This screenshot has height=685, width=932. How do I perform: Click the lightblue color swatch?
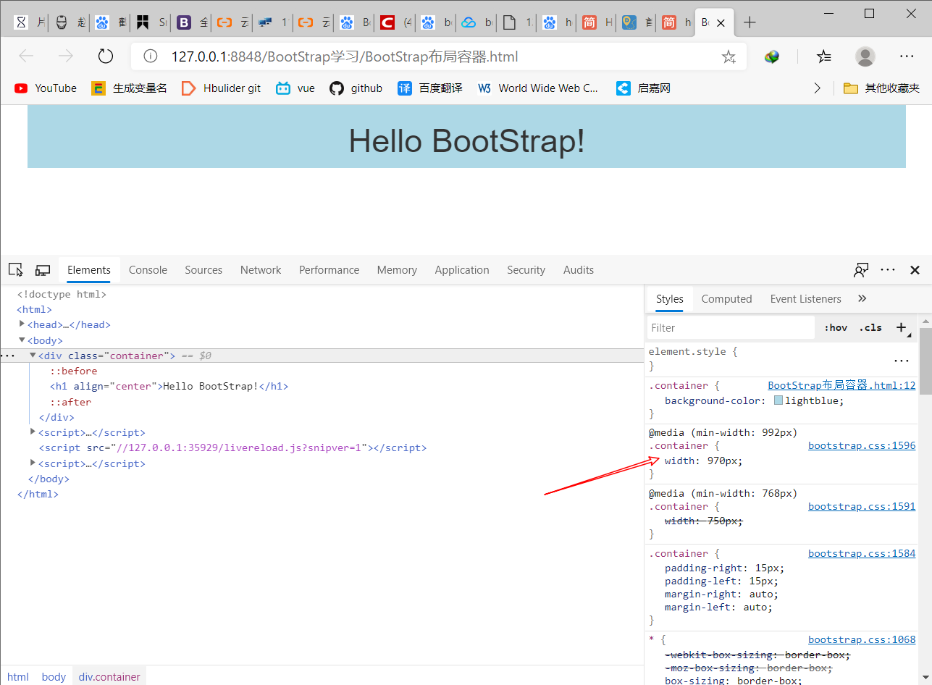(x=778, y=400)
